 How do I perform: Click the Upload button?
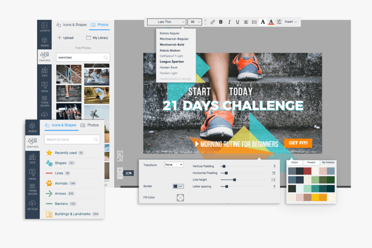[x=65, y=38]
